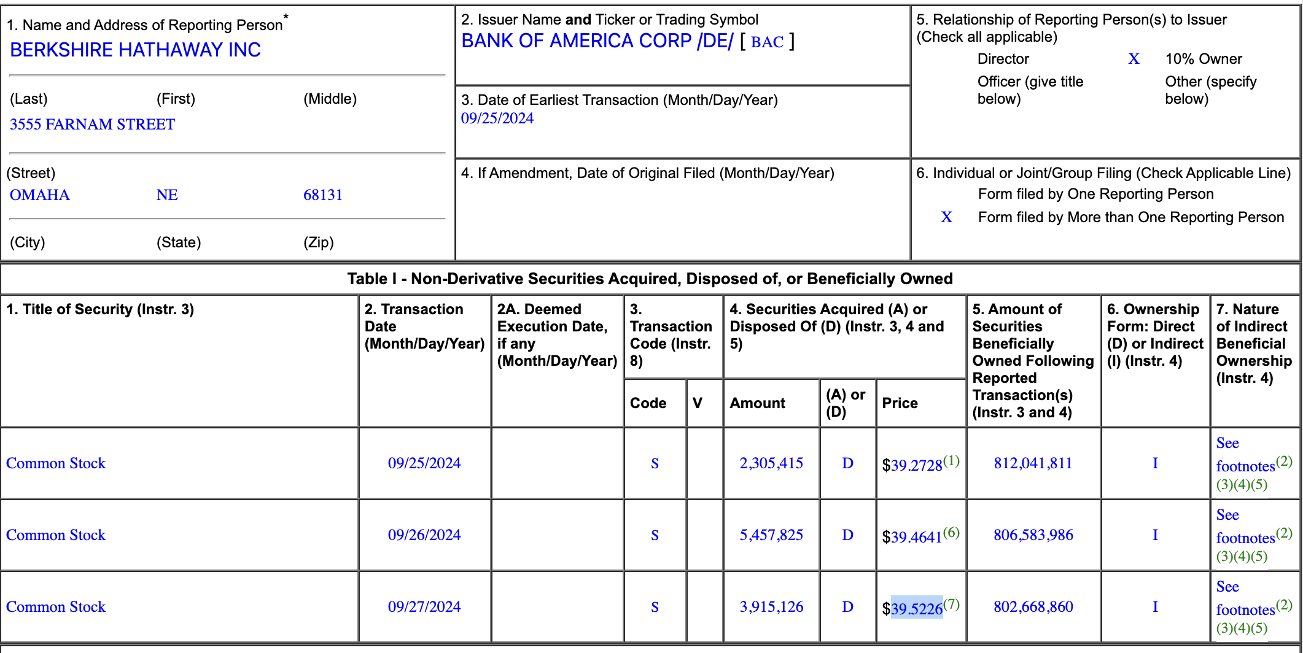This screenshot has height=653, width=1303.
Task: Click the 812,041,811 beneficially owned amount
Action: point(1033,463)
